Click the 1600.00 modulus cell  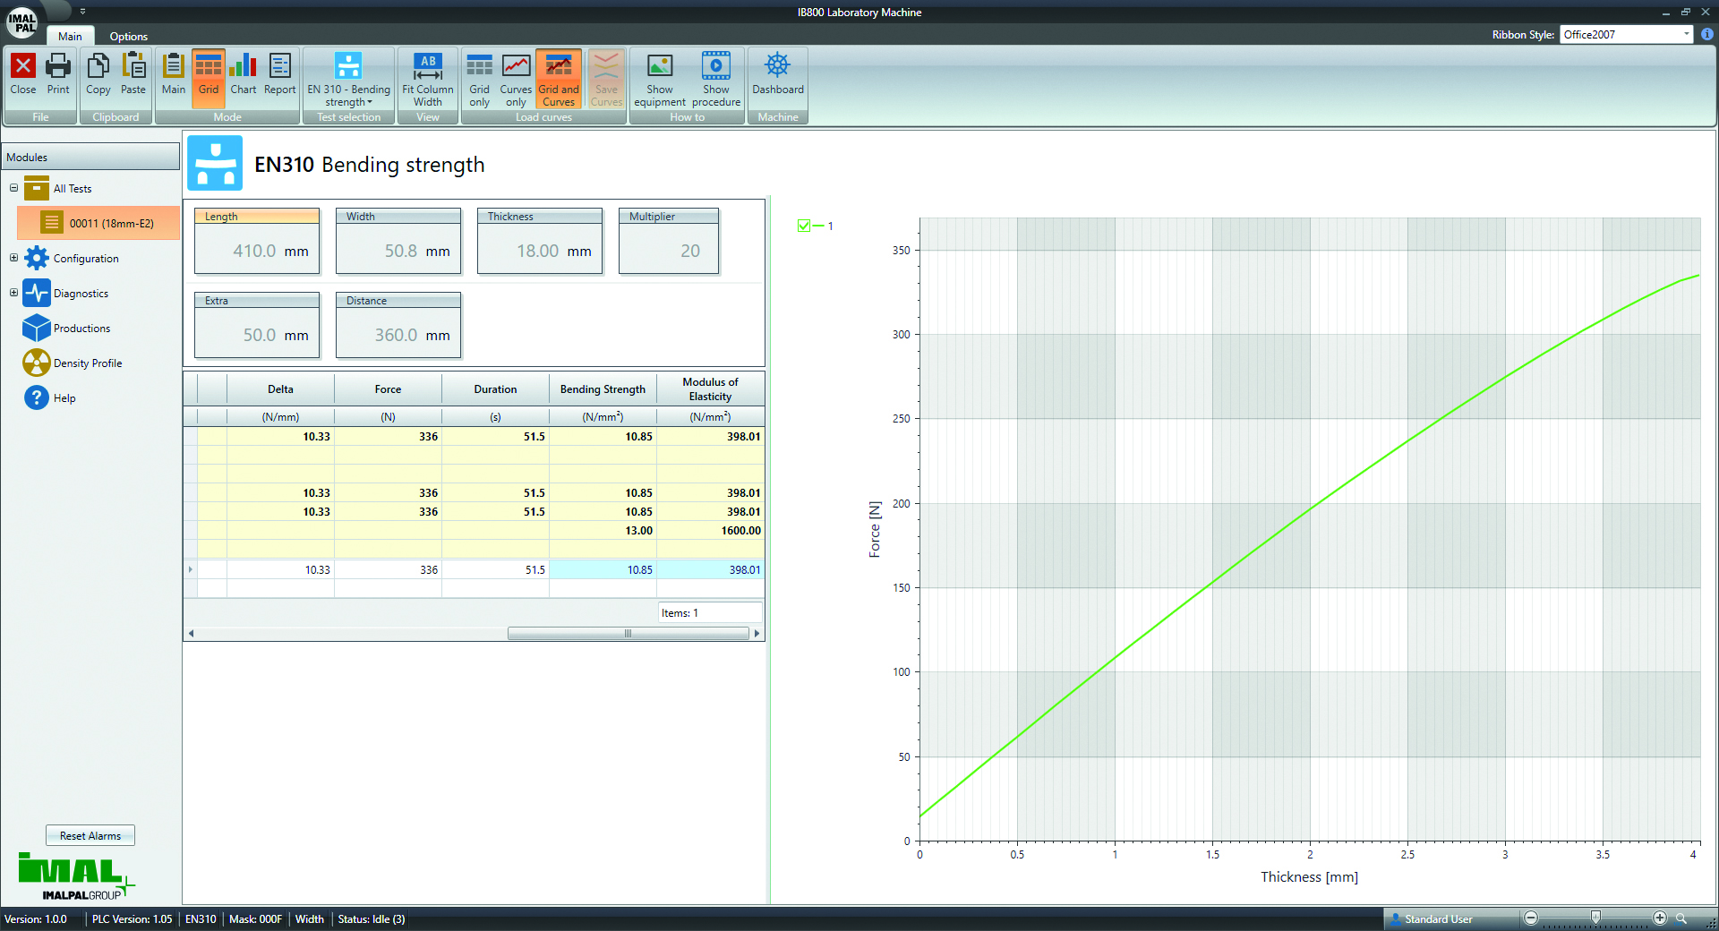710,531
